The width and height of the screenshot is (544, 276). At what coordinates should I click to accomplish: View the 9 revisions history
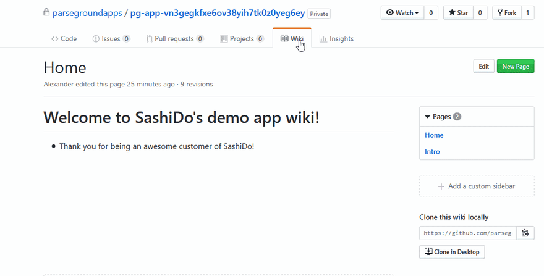(x=197, y=84)
